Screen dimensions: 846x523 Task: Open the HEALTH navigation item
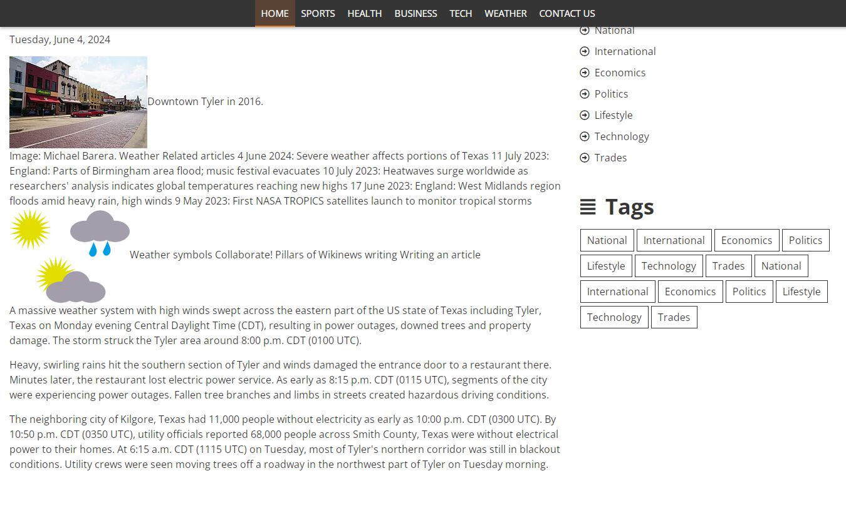point(365,13)
